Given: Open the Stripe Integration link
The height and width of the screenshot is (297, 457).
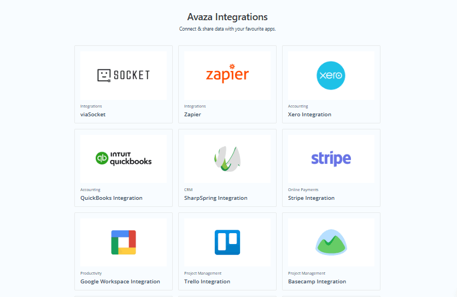Looking at the screenshot, I should click(x=311, y=198).
